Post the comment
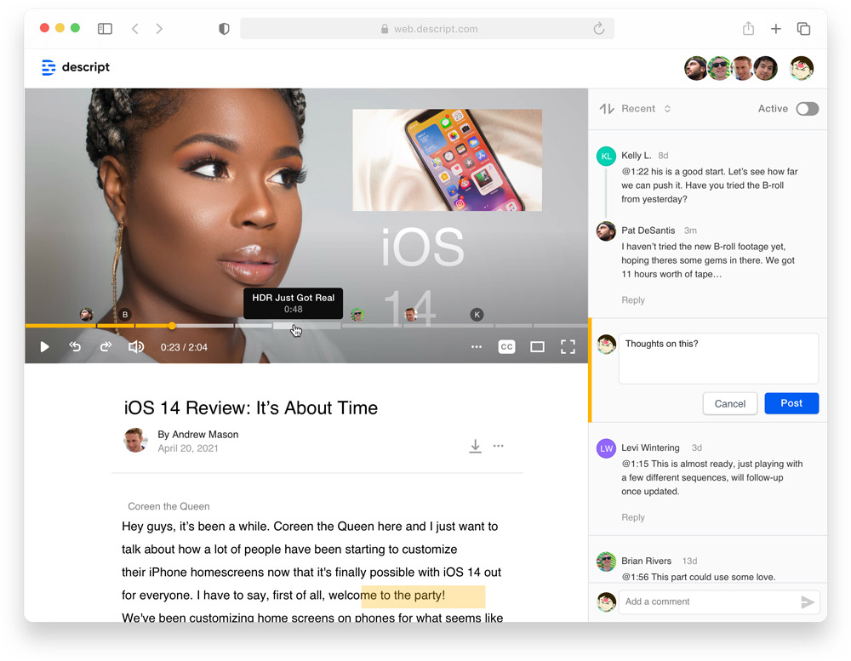 tap(791, 403)
